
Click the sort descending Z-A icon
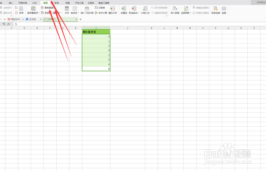point(16,13)
